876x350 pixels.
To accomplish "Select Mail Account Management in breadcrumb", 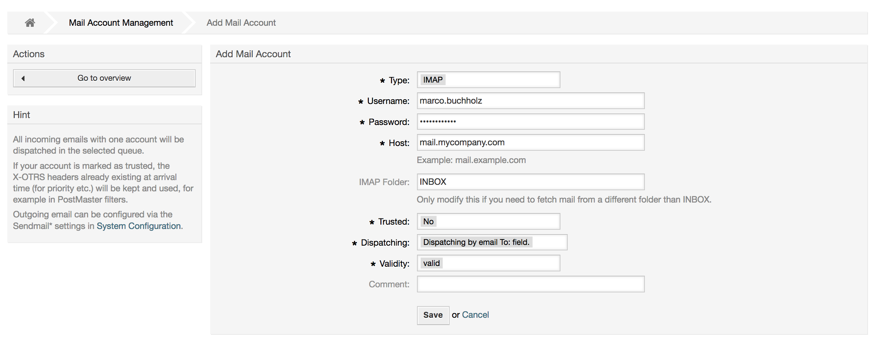I will (x=121, y=22).
